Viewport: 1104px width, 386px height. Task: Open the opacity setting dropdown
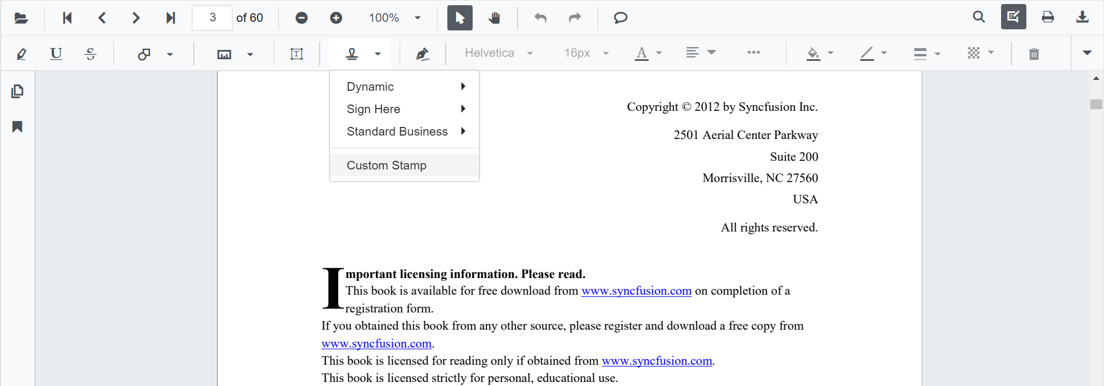(980, 53)
